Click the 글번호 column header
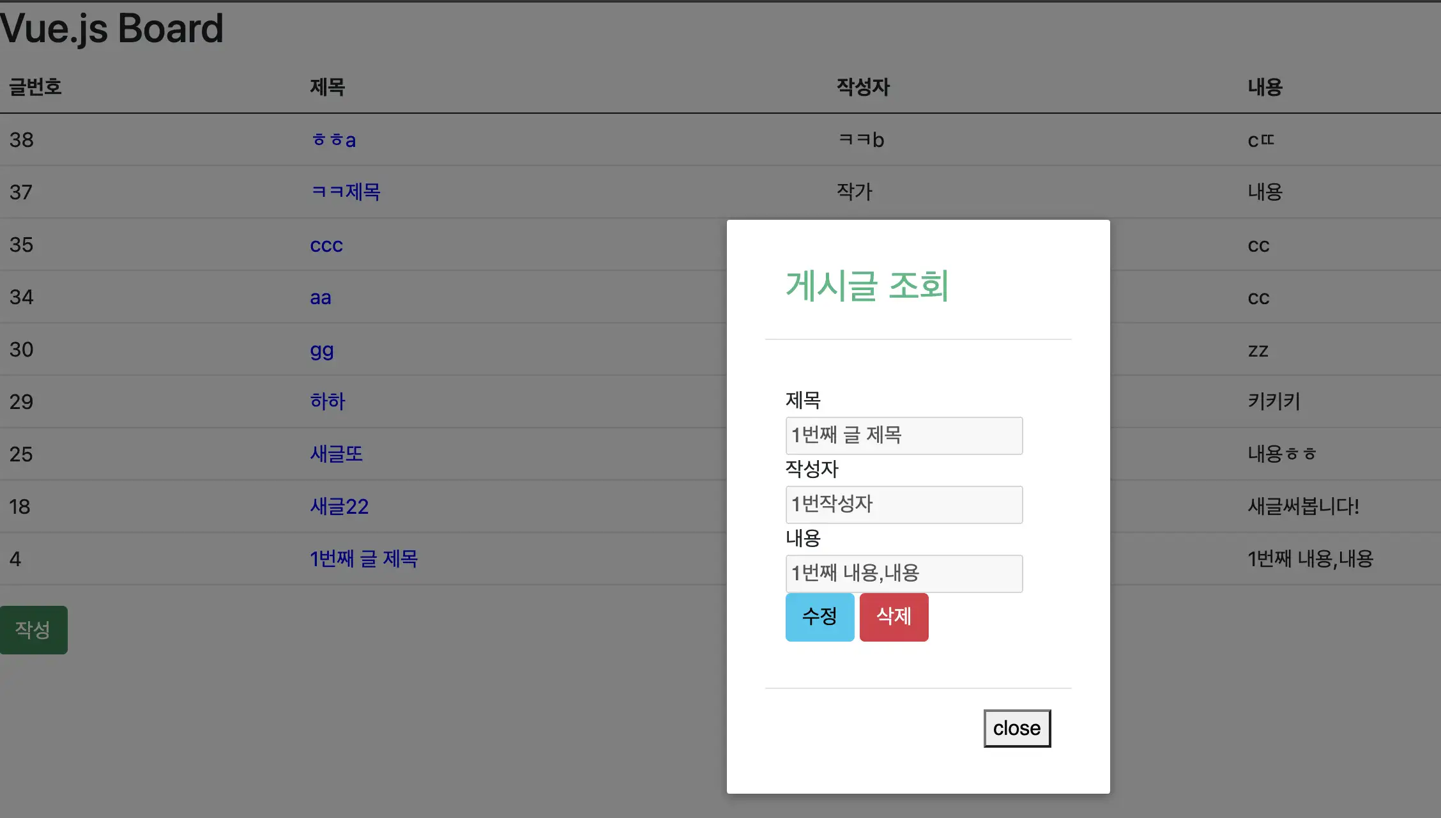Image resolution: width=1441 pixels, height=818 pixels. pyautogui.click(x=35, y=87)
